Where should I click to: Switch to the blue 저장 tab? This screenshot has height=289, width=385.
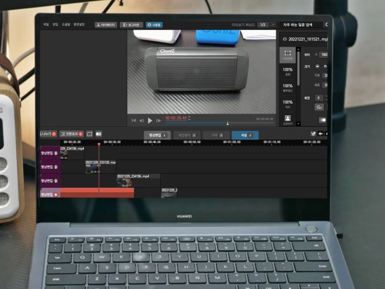(x=245, y=135)
